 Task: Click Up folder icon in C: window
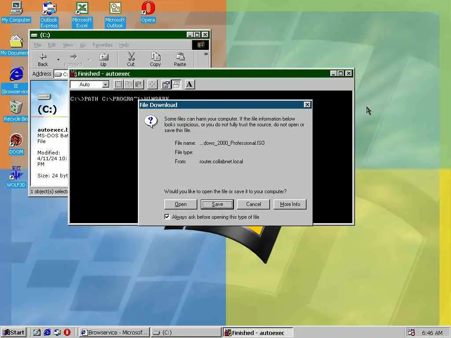(x=103, y=60)
